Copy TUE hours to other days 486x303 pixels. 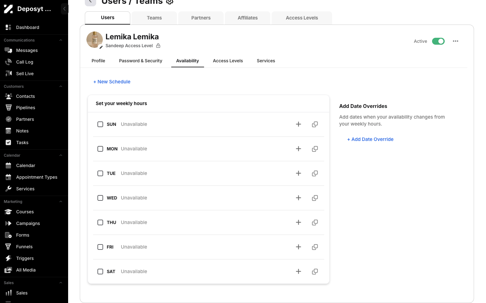(x=315, y=173)
